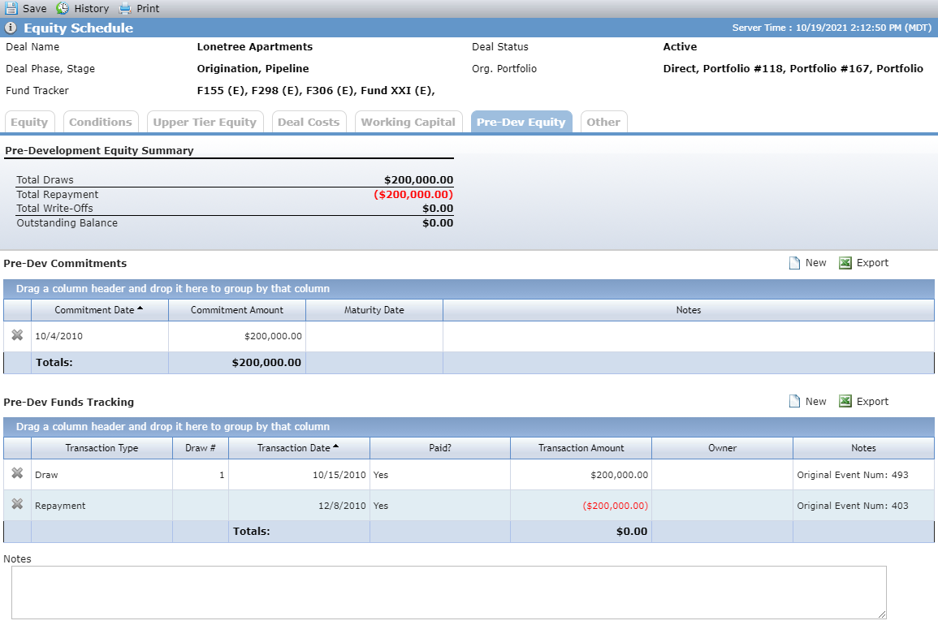Open History via clock icon

click(x=63, y=8)
